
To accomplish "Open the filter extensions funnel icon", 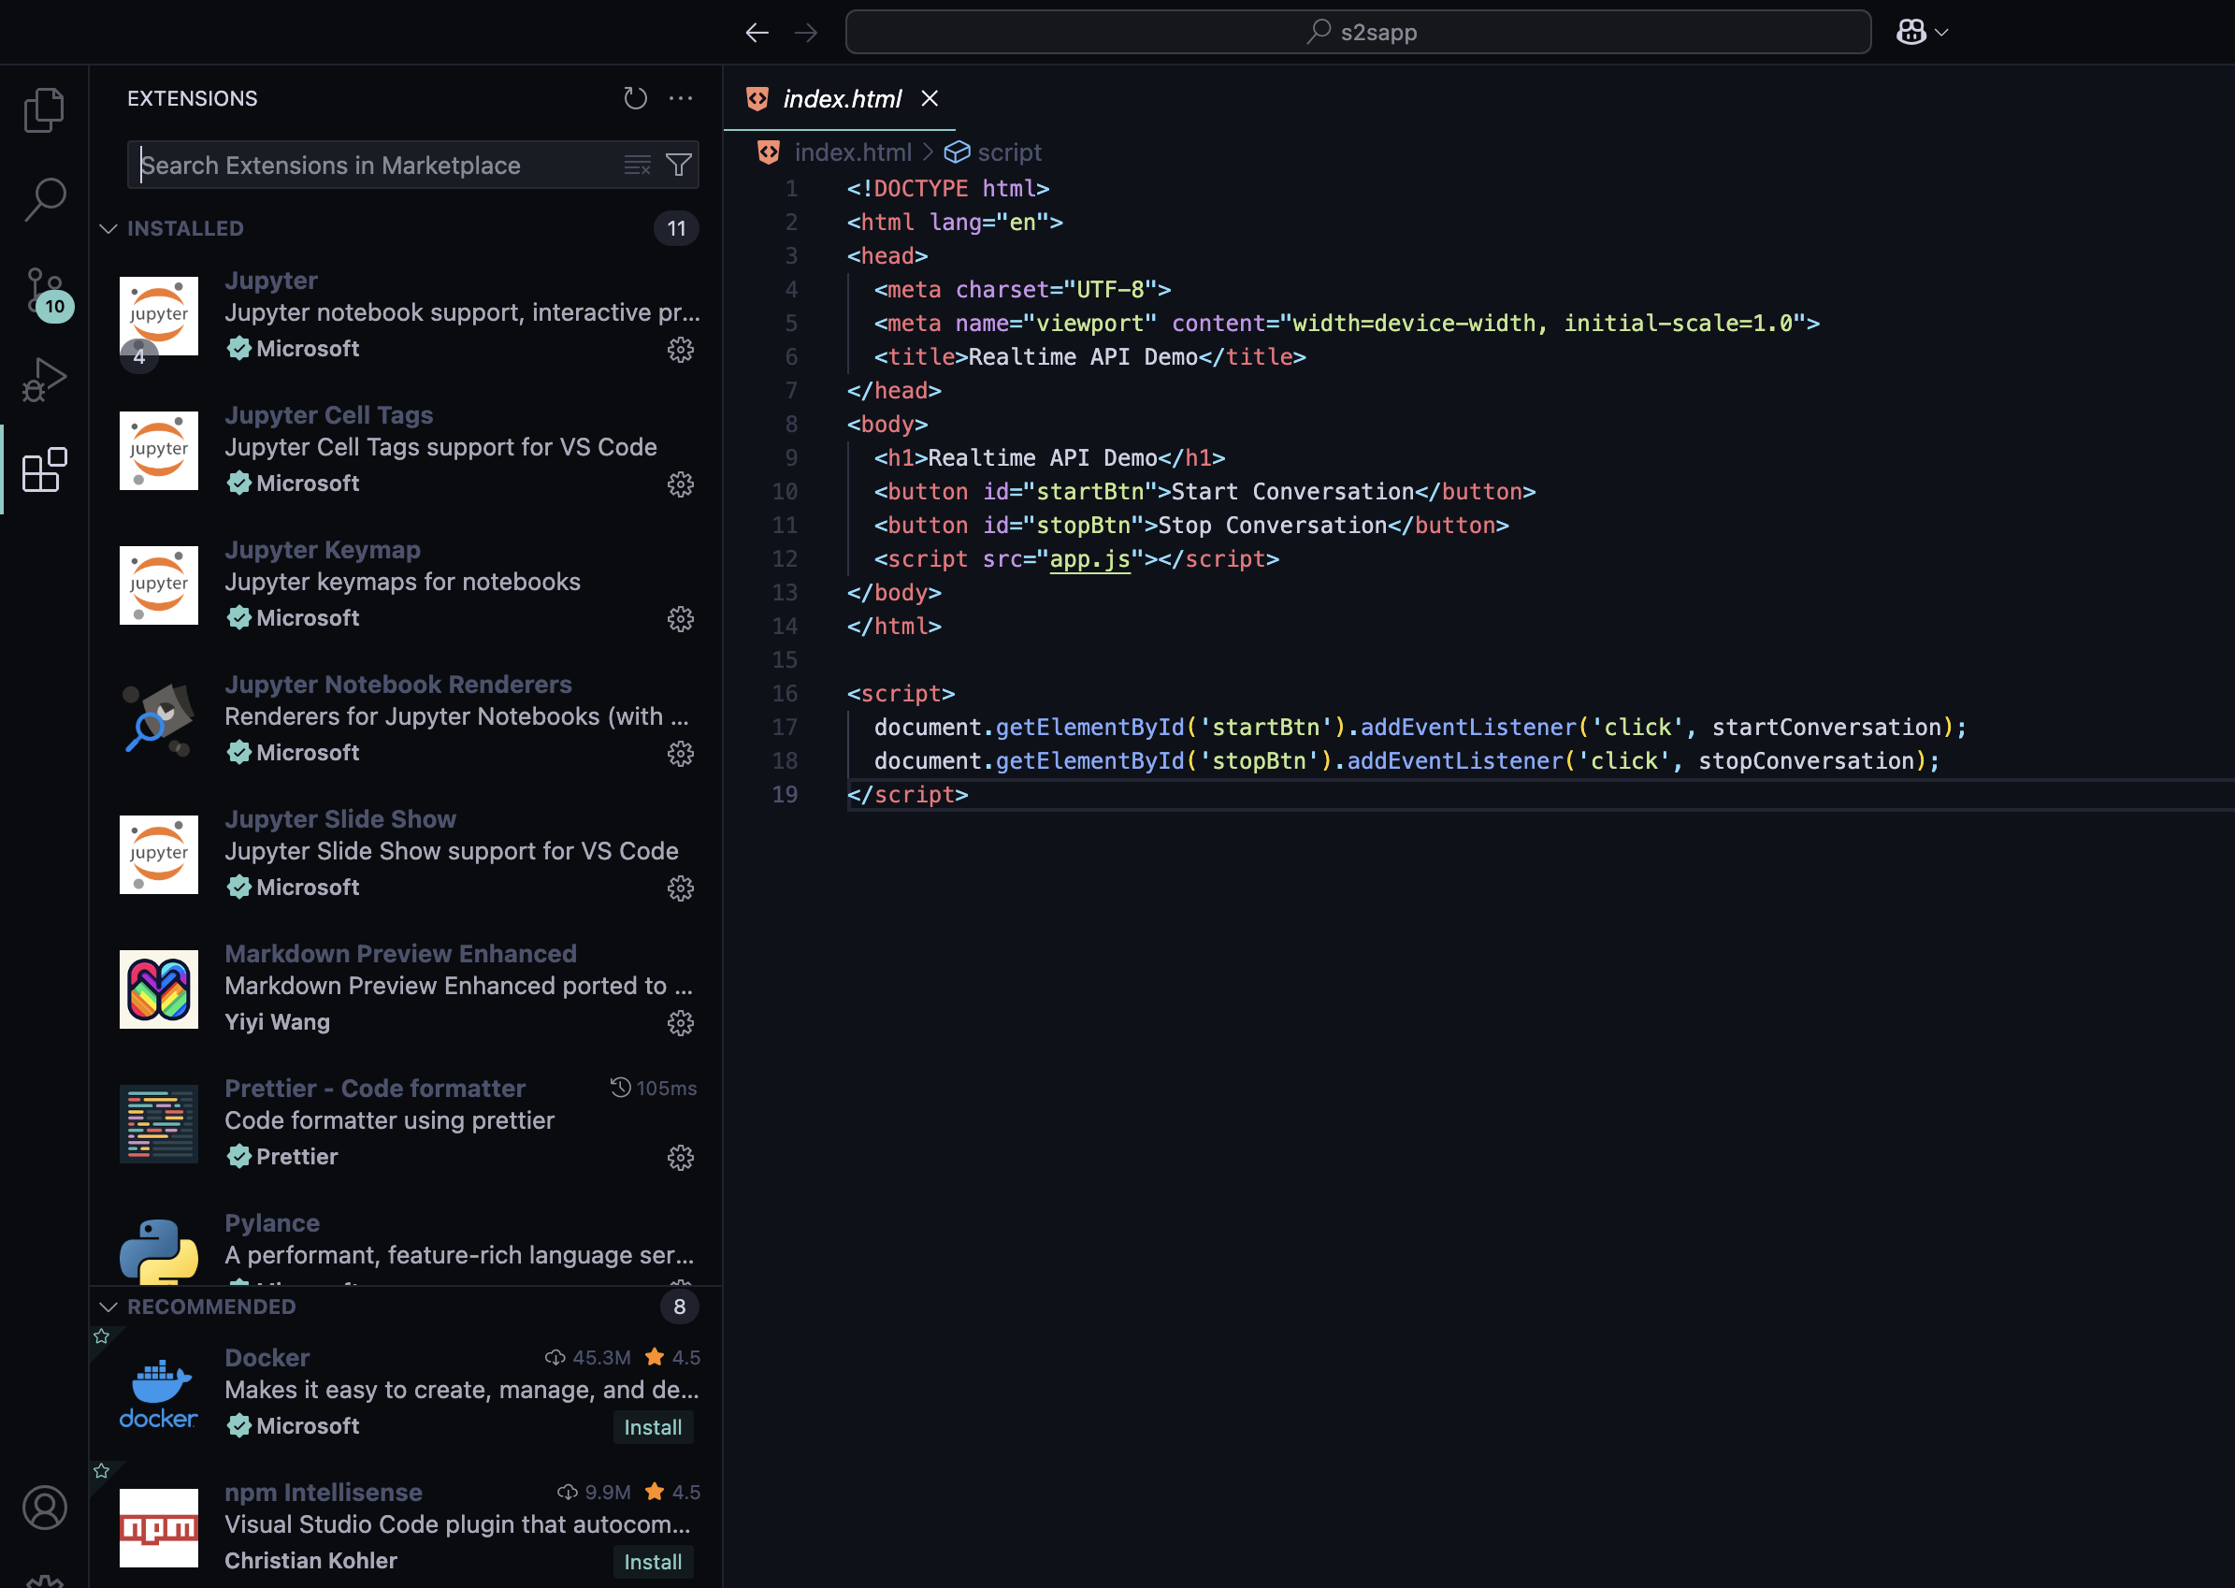I will [679, 166].
